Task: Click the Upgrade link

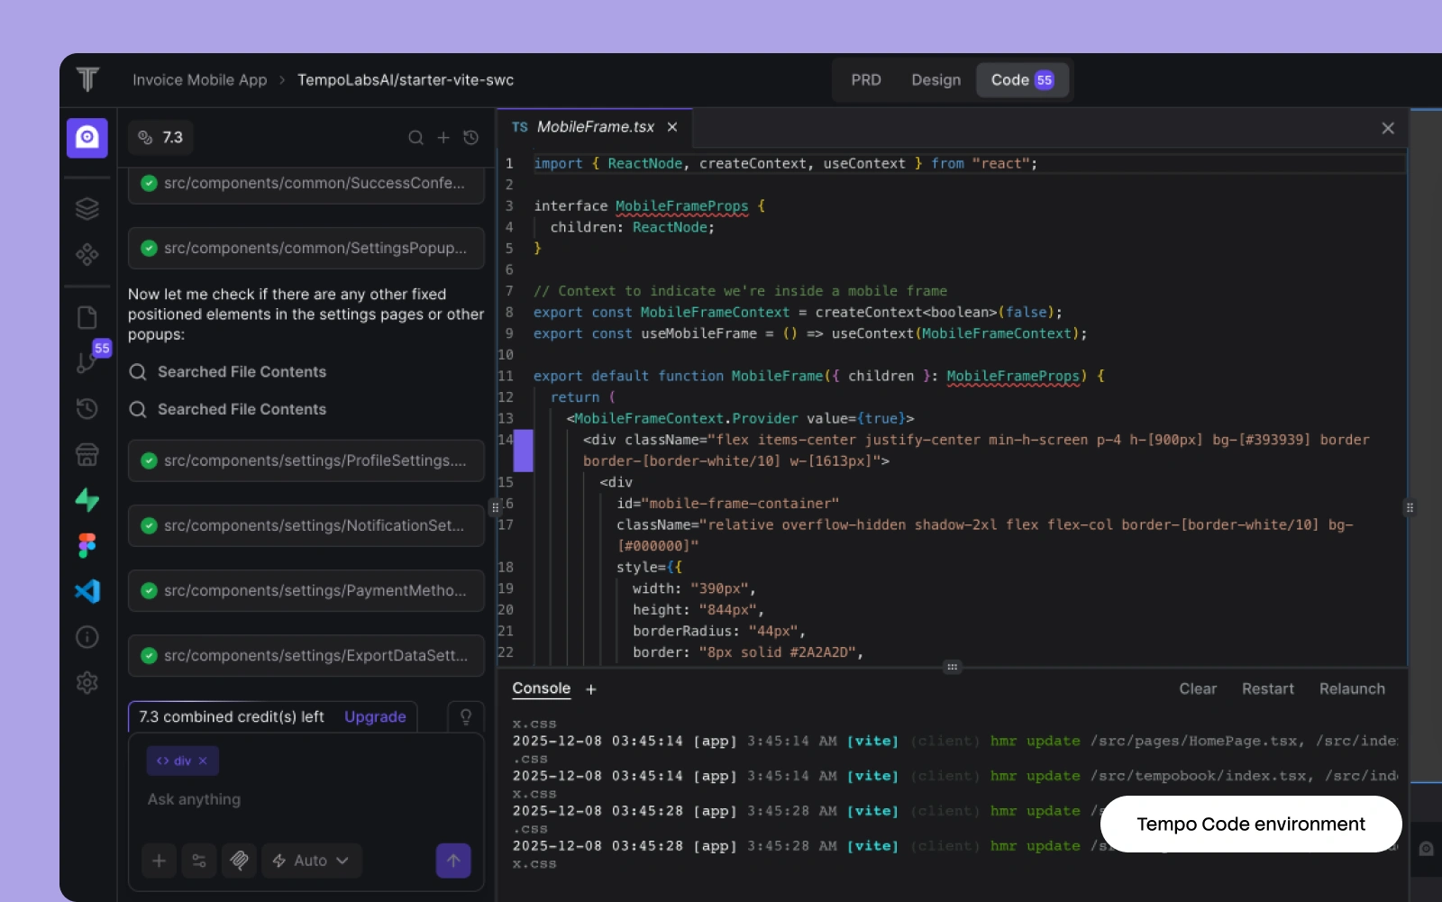Action: pyautogui.click(x=375, y=716)
